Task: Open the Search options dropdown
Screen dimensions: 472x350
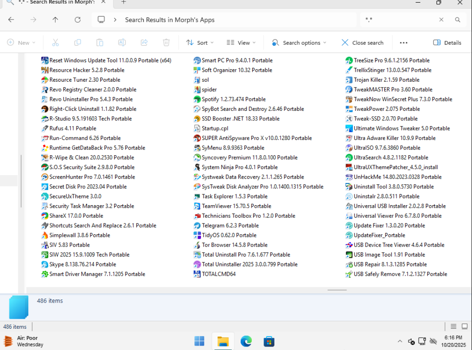Action: (299, 43)
